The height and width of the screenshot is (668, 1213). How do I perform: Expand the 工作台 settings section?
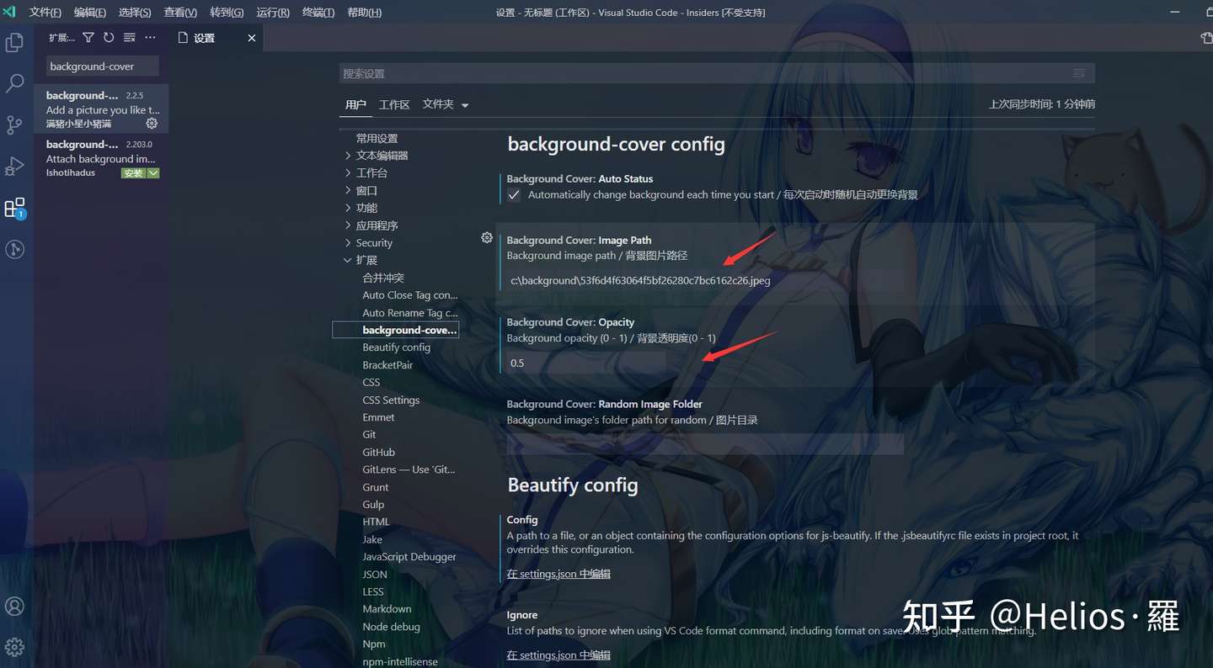coord(348,173)
